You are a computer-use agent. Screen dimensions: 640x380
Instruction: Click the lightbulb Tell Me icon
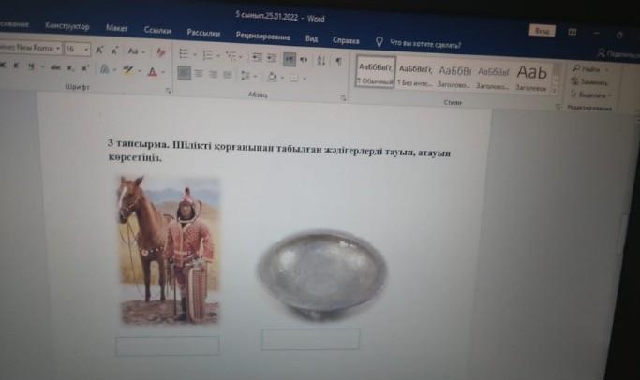tap(380, 41)
